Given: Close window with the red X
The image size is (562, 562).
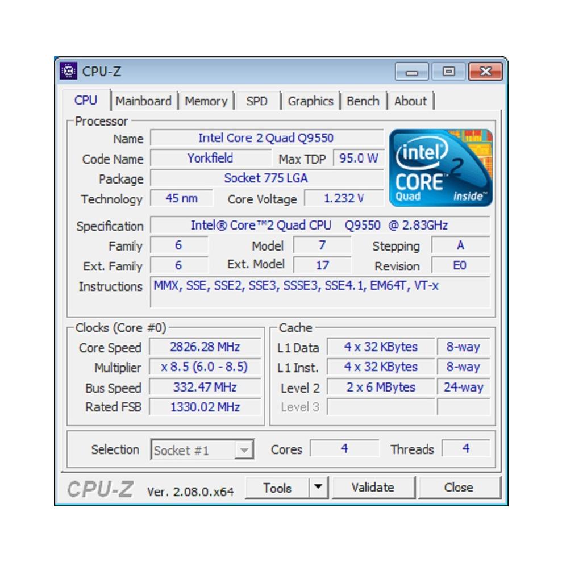Looking at the screenshot, I should [x=485, y=72].
